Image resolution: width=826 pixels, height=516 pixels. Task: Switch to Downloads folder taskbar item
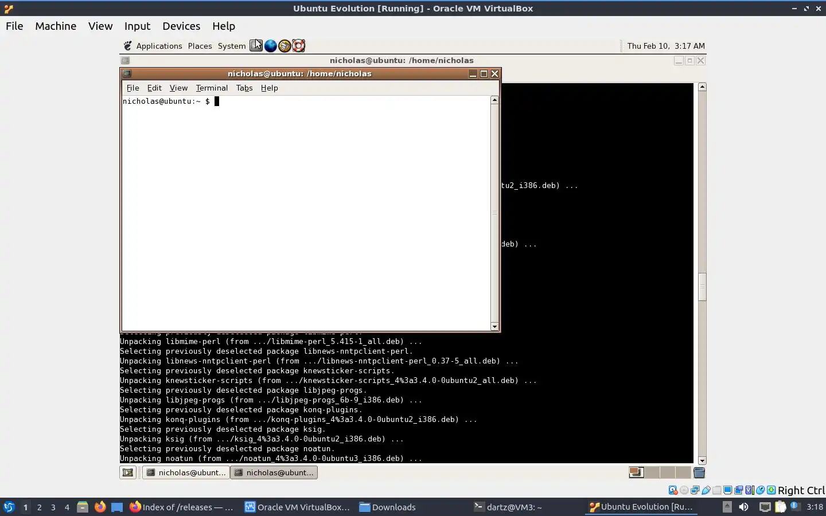[387, 507]
